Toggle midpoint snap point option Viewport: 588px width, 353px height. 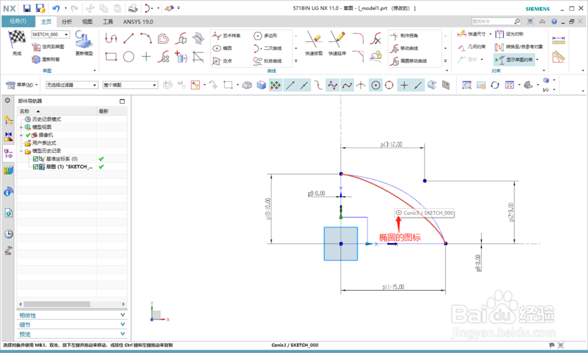pyautogui.click(x=304, y=85)
